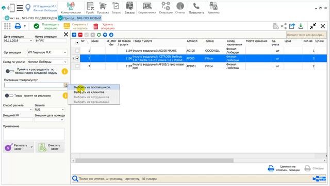Open the Дата операции date dropdown
Screen dimensions: 330x186
click(31, 41)
